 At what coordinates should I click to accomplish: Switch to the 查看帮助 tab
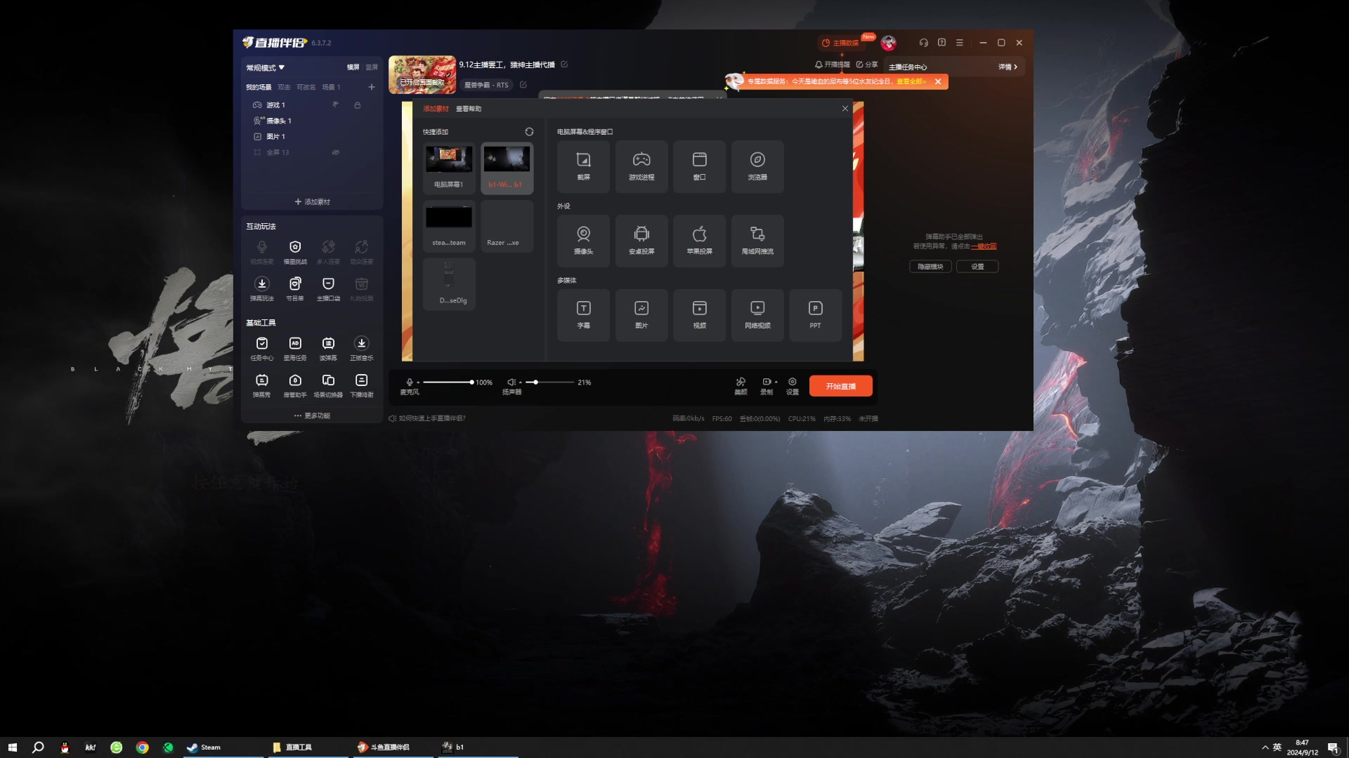469,109
